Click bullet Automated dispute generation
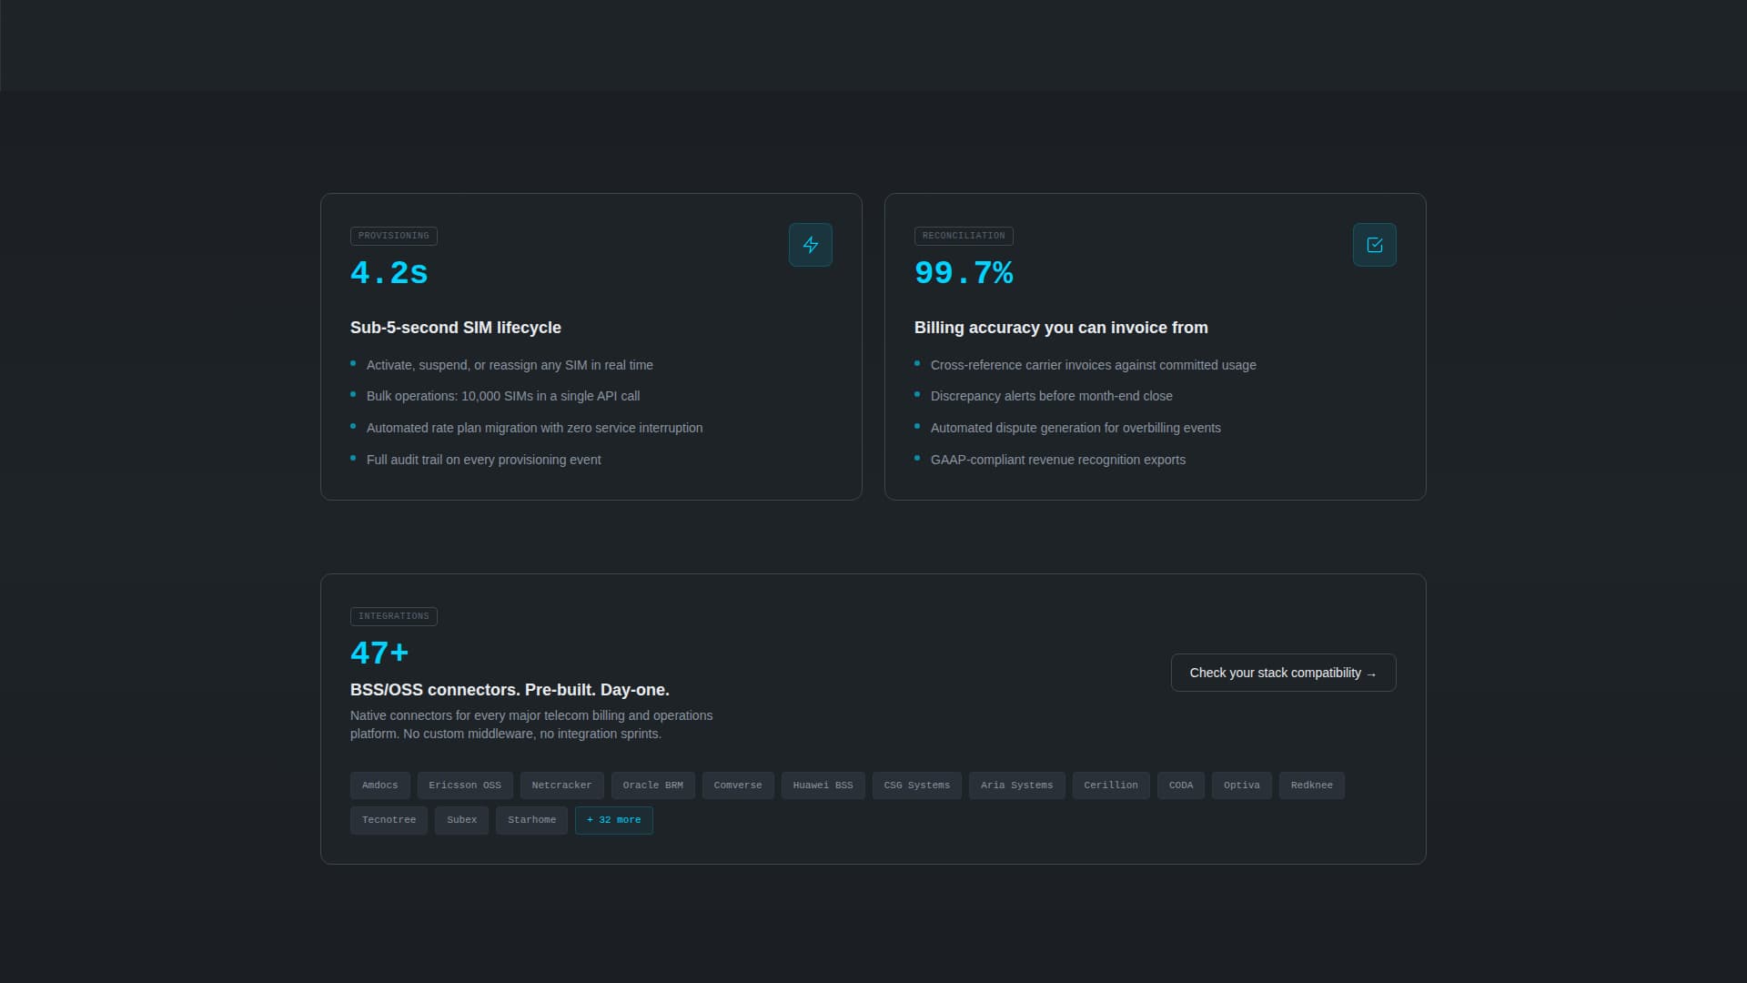 tap(1075, 428)
